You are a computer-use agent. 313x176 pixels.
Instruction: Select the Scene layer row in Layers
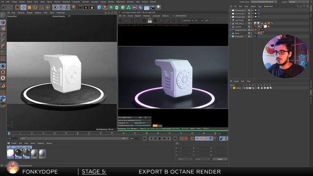238,88
